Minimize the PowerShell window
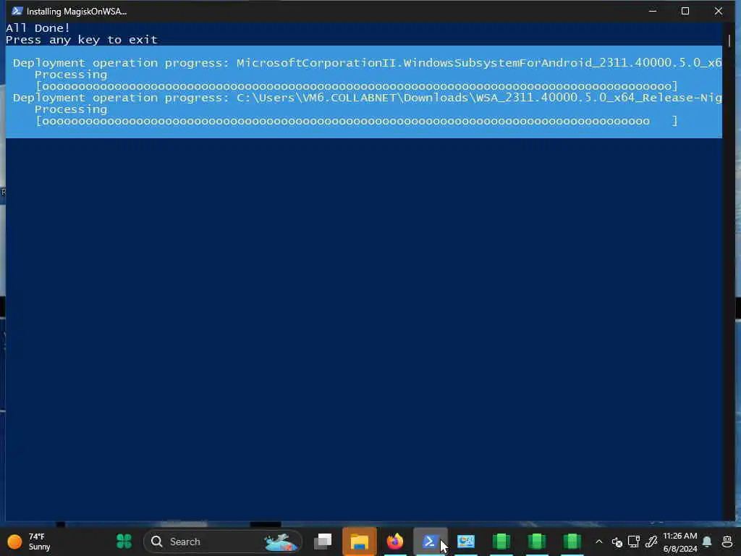Image resolution: width=741 pixels, height=556 pixels. pos(653,11)
